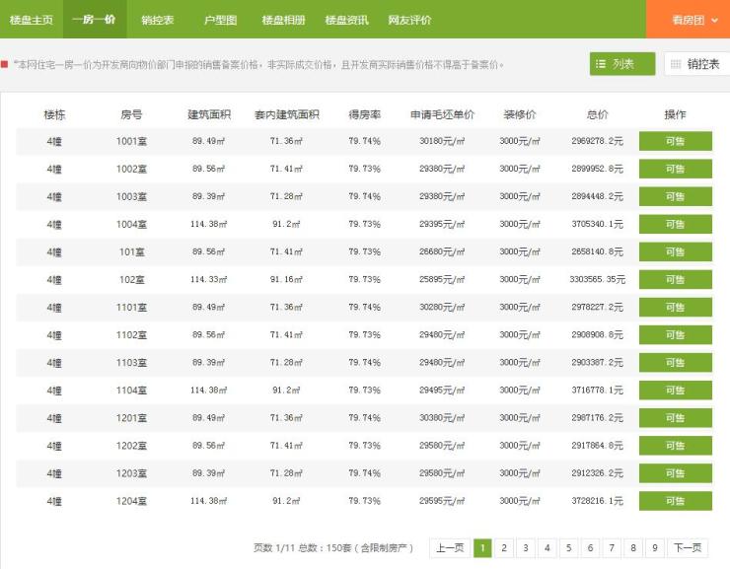Open the 户型图 tab
Viewport: 730px width, 569px height.
220,20
